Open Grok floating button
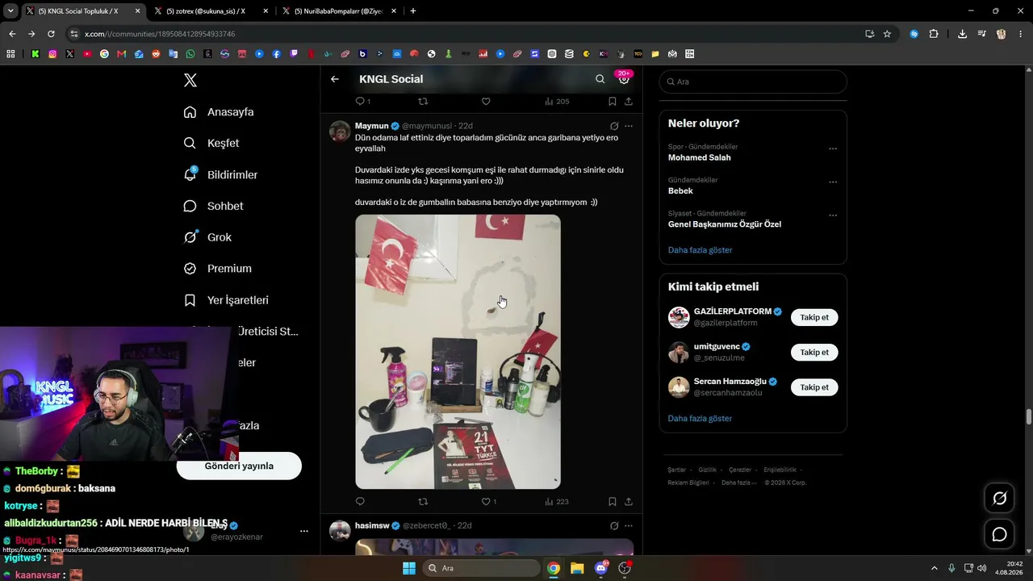Viewport: 1033px width, 581px height. [x=999, y=499]
